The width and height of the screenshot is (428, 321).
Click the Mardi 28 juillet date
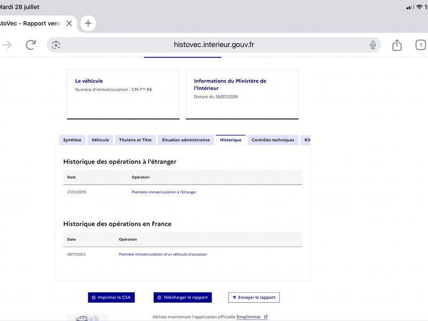pyautogui.click(x=20, y=7)
